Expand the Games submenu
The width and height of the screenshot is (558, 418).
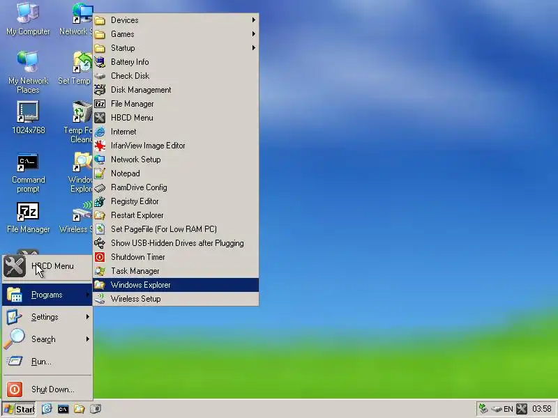click(x=176, y=34)
